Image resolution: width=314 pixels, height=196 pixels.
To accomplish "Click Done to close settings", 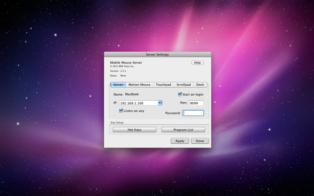I will point(200,141).
